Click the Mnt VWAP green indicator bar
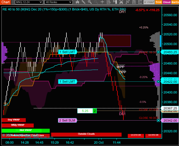Image resolution: width=179 pixels, height=146 pixels. click(x=26, y=131)
